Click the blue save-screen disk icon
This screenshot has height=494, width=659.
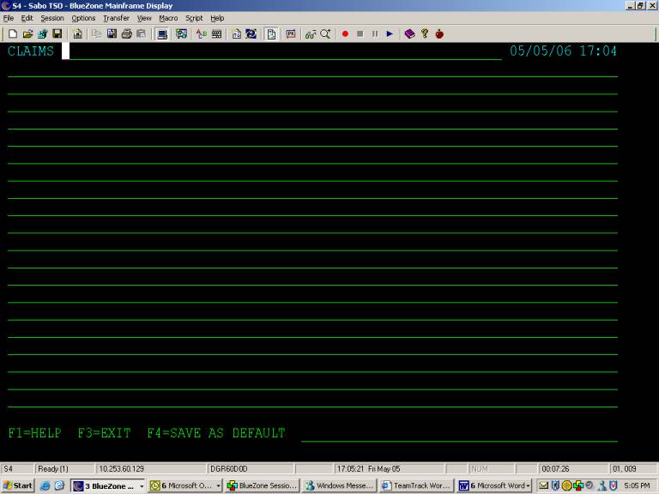pyautogui.click(x=112, y=34)
